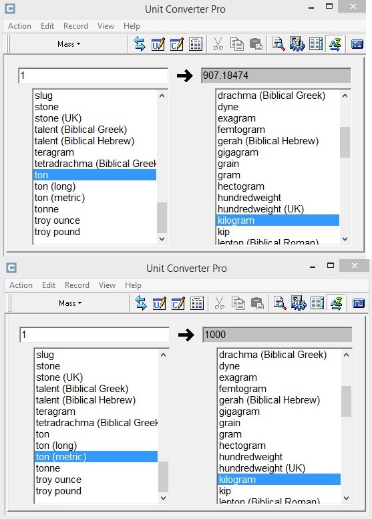The width and height of the screenshot is (372, 519).
Task: Open edit units (U pencil) icon in 1000 window
Action: (159, 303)
